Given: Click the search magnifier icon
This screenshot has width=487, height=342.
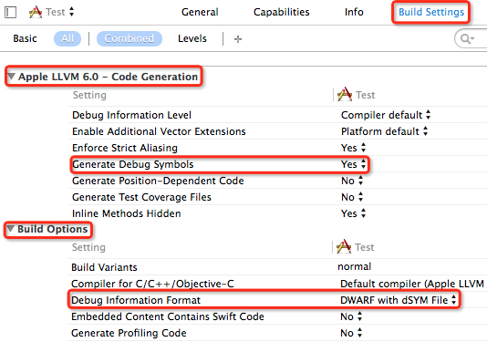Looking at the screenshot, I should (x=467, y=39).
